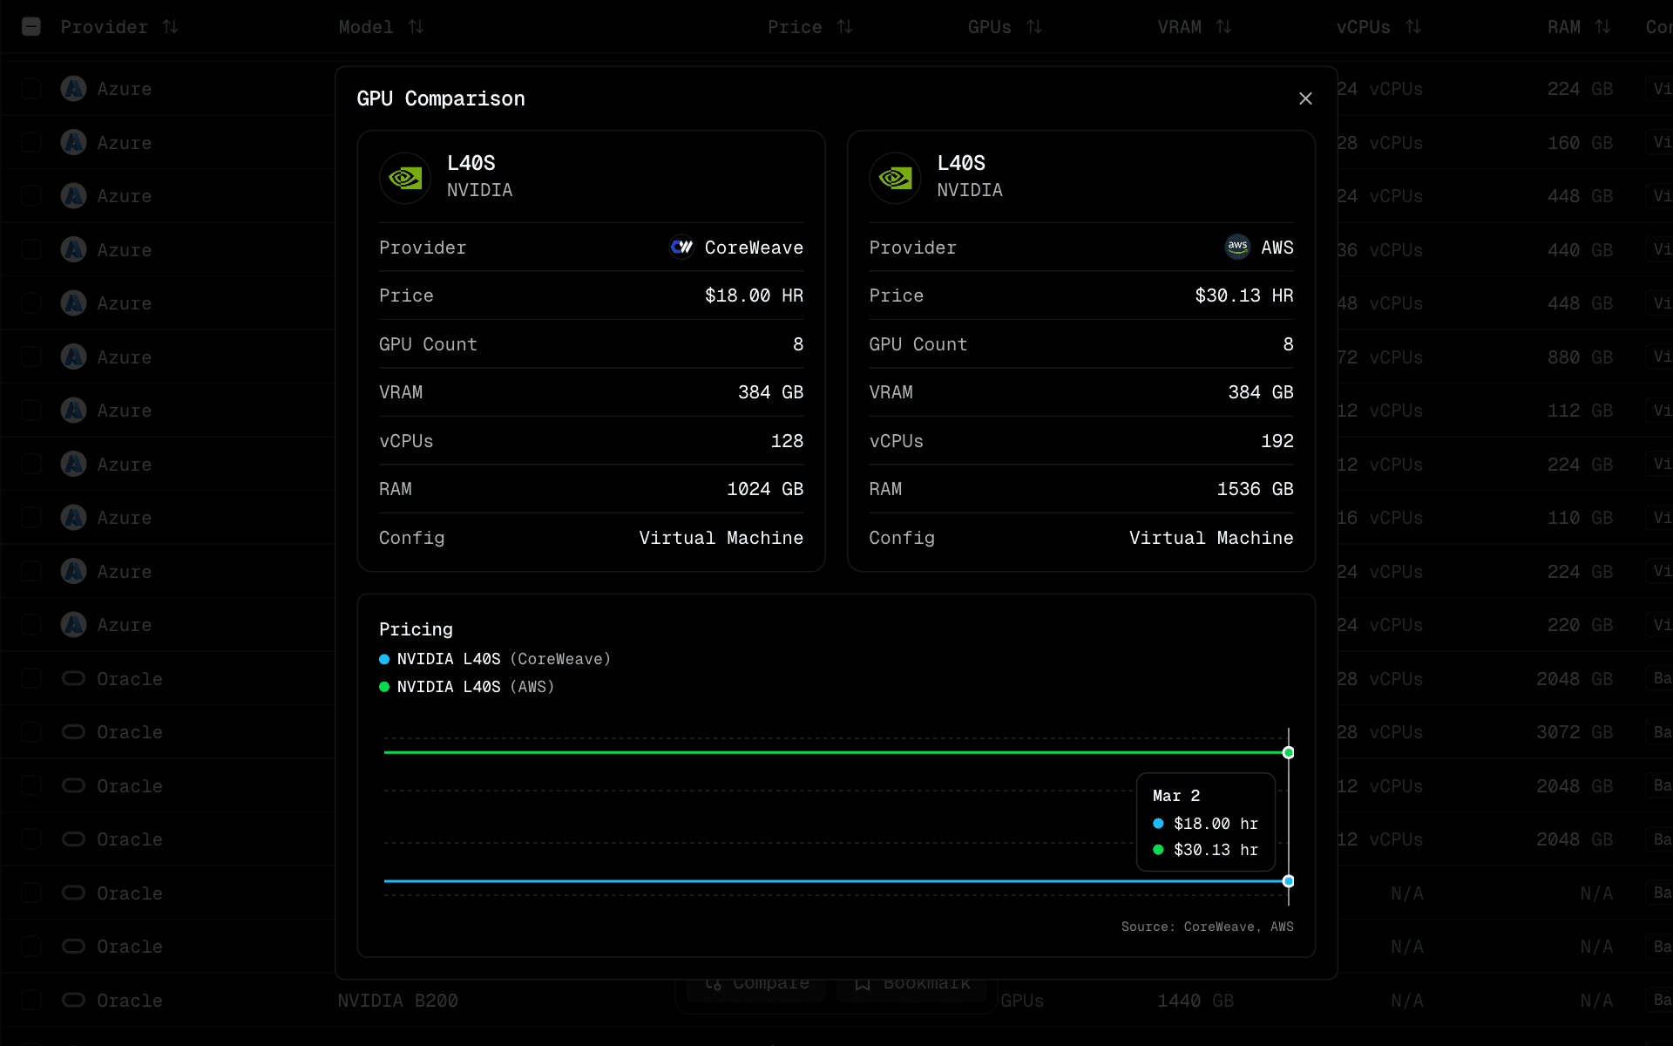Click the NVIDIA logo on the CoreWeave card

404,178
